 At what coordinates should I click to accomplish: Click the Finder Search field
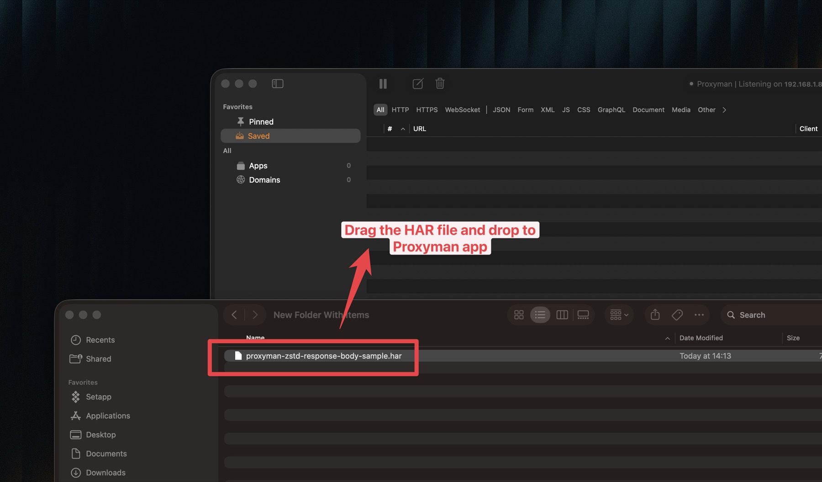coord(772,315)
